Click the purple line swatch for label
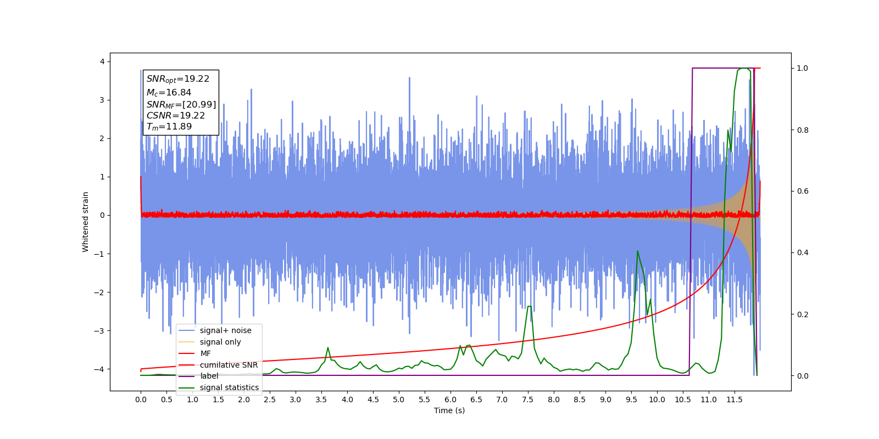The image size is (879, 439). click(x=187, y=376)
